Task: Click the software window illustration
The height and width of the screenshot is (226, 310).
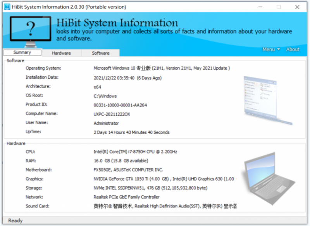Action: click(x=268, y=101)
